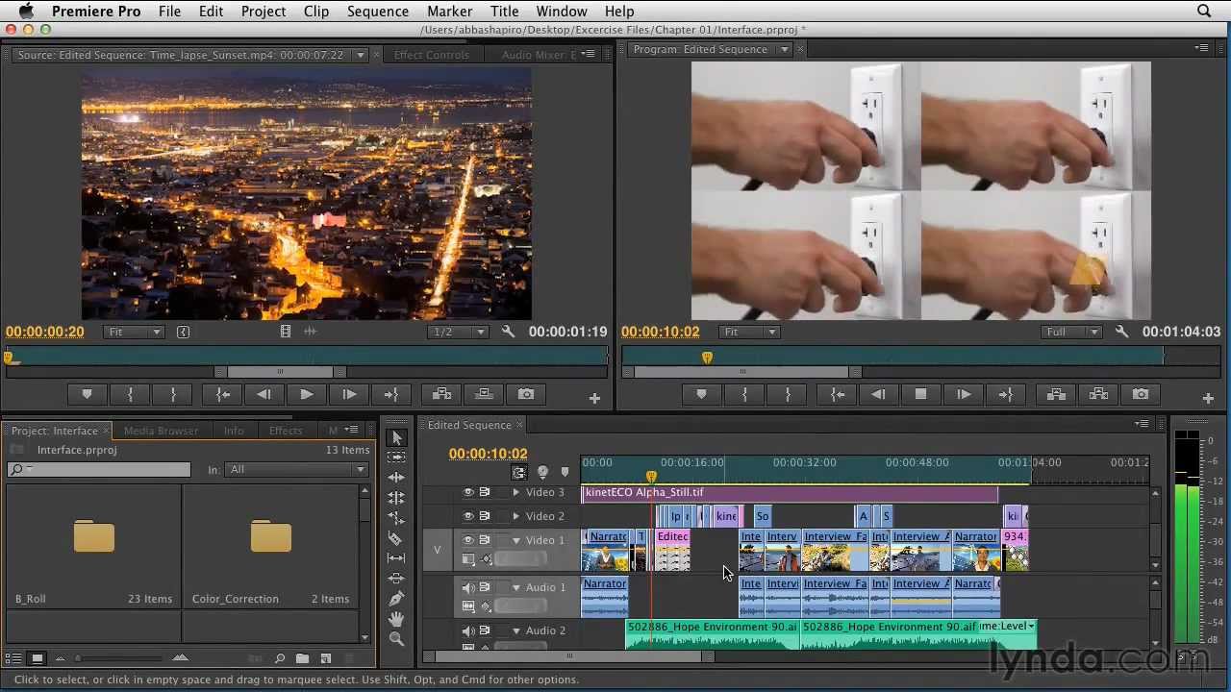Click Lift button in Program monitor
The height and width of the screenshot is (692, 1231).
[x=1056, y=394]
